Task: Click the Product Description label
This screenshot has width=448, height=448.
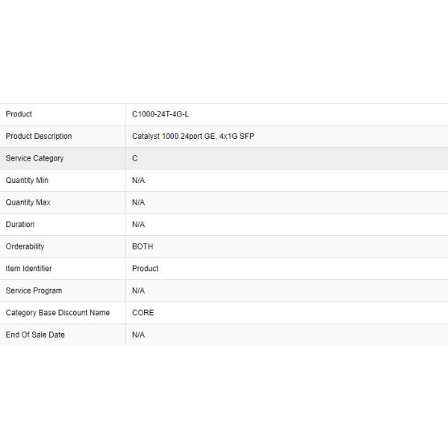Action: click(39, 136)
